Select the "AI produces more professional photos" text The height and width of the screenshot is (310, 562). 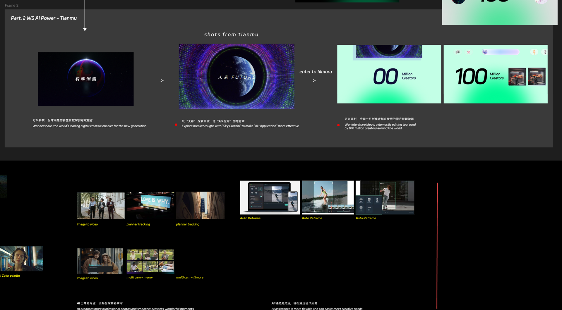(x=135, y=308)
